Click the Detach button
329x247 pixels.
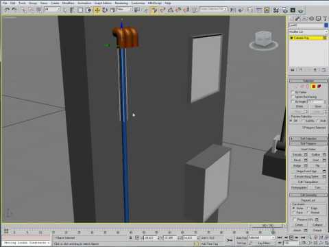[x=317, y=230]
